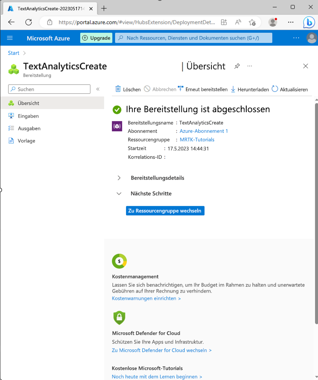This screenshot has height=380, width=318.
Task: Go to Start breadcrumb
Action: tap(13, 53)
